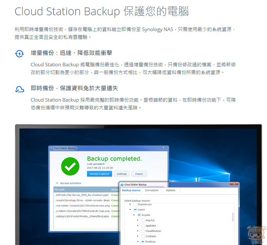Click the 'Select backup source:' label
Viewport: 267px width, 245px height.
137,201
